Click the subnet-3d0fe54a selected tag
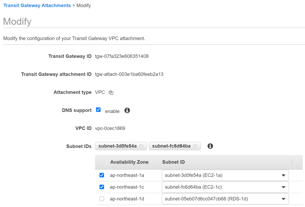This screenshot has height=207, width=305. [x=117, y=146]
